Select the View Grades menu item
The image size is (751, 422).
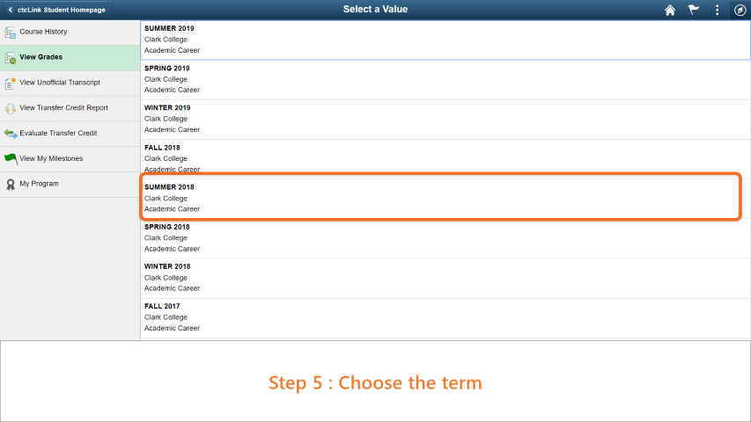click(70, 58)
